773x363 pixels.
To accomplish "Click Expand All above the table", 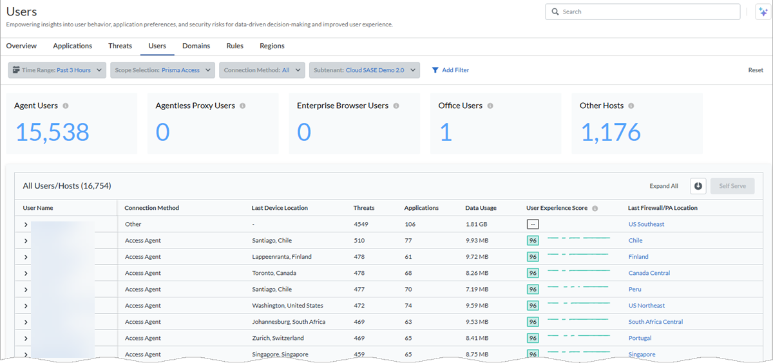I will pos(663,186).
